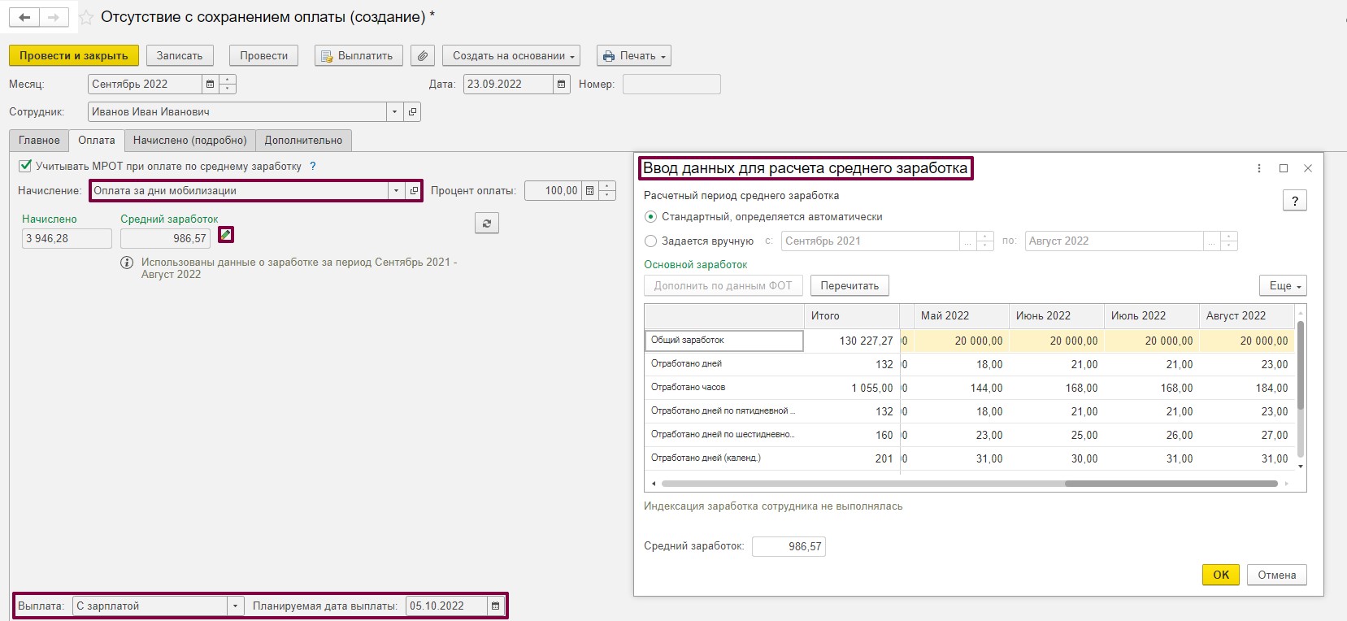Cancel dialog with Отмена button
Viewport: 1347px width, 621px height.
click(1277, 575)
